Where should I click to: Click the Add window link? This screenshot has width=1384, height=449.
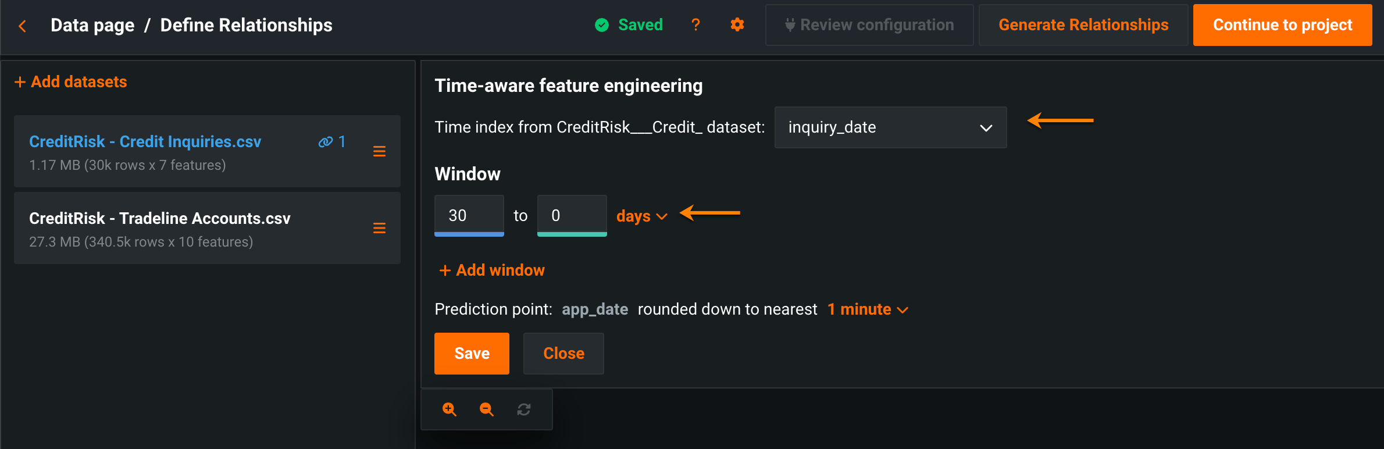point(492,270)
